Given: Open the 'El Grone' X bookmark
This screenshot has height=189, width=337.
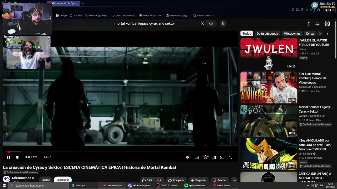Looking at the screenshot, I should (x=97, y=15).
